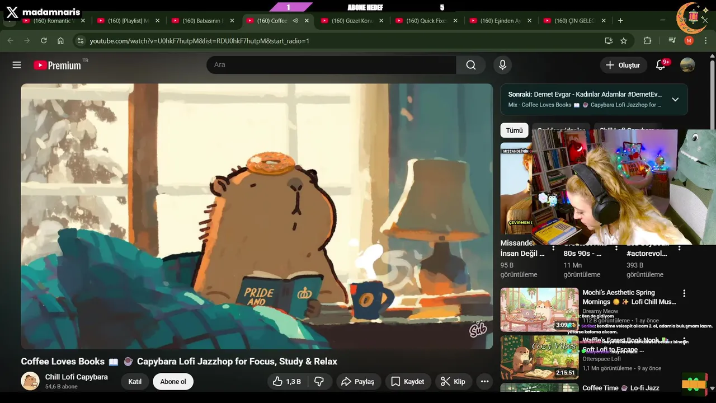The height and width of the screenshot is (403, 716).
Task: Switch to the Quick Fixes browser tab
Action: (x=426, y=21)
